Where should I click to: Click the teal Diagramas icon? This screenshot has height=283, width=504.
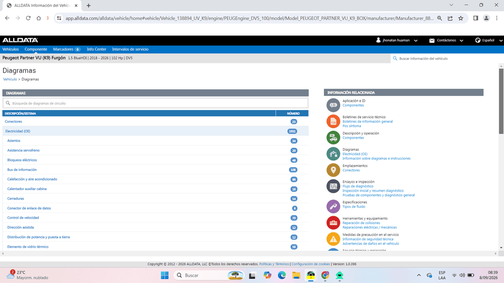(x=333, y=154)
